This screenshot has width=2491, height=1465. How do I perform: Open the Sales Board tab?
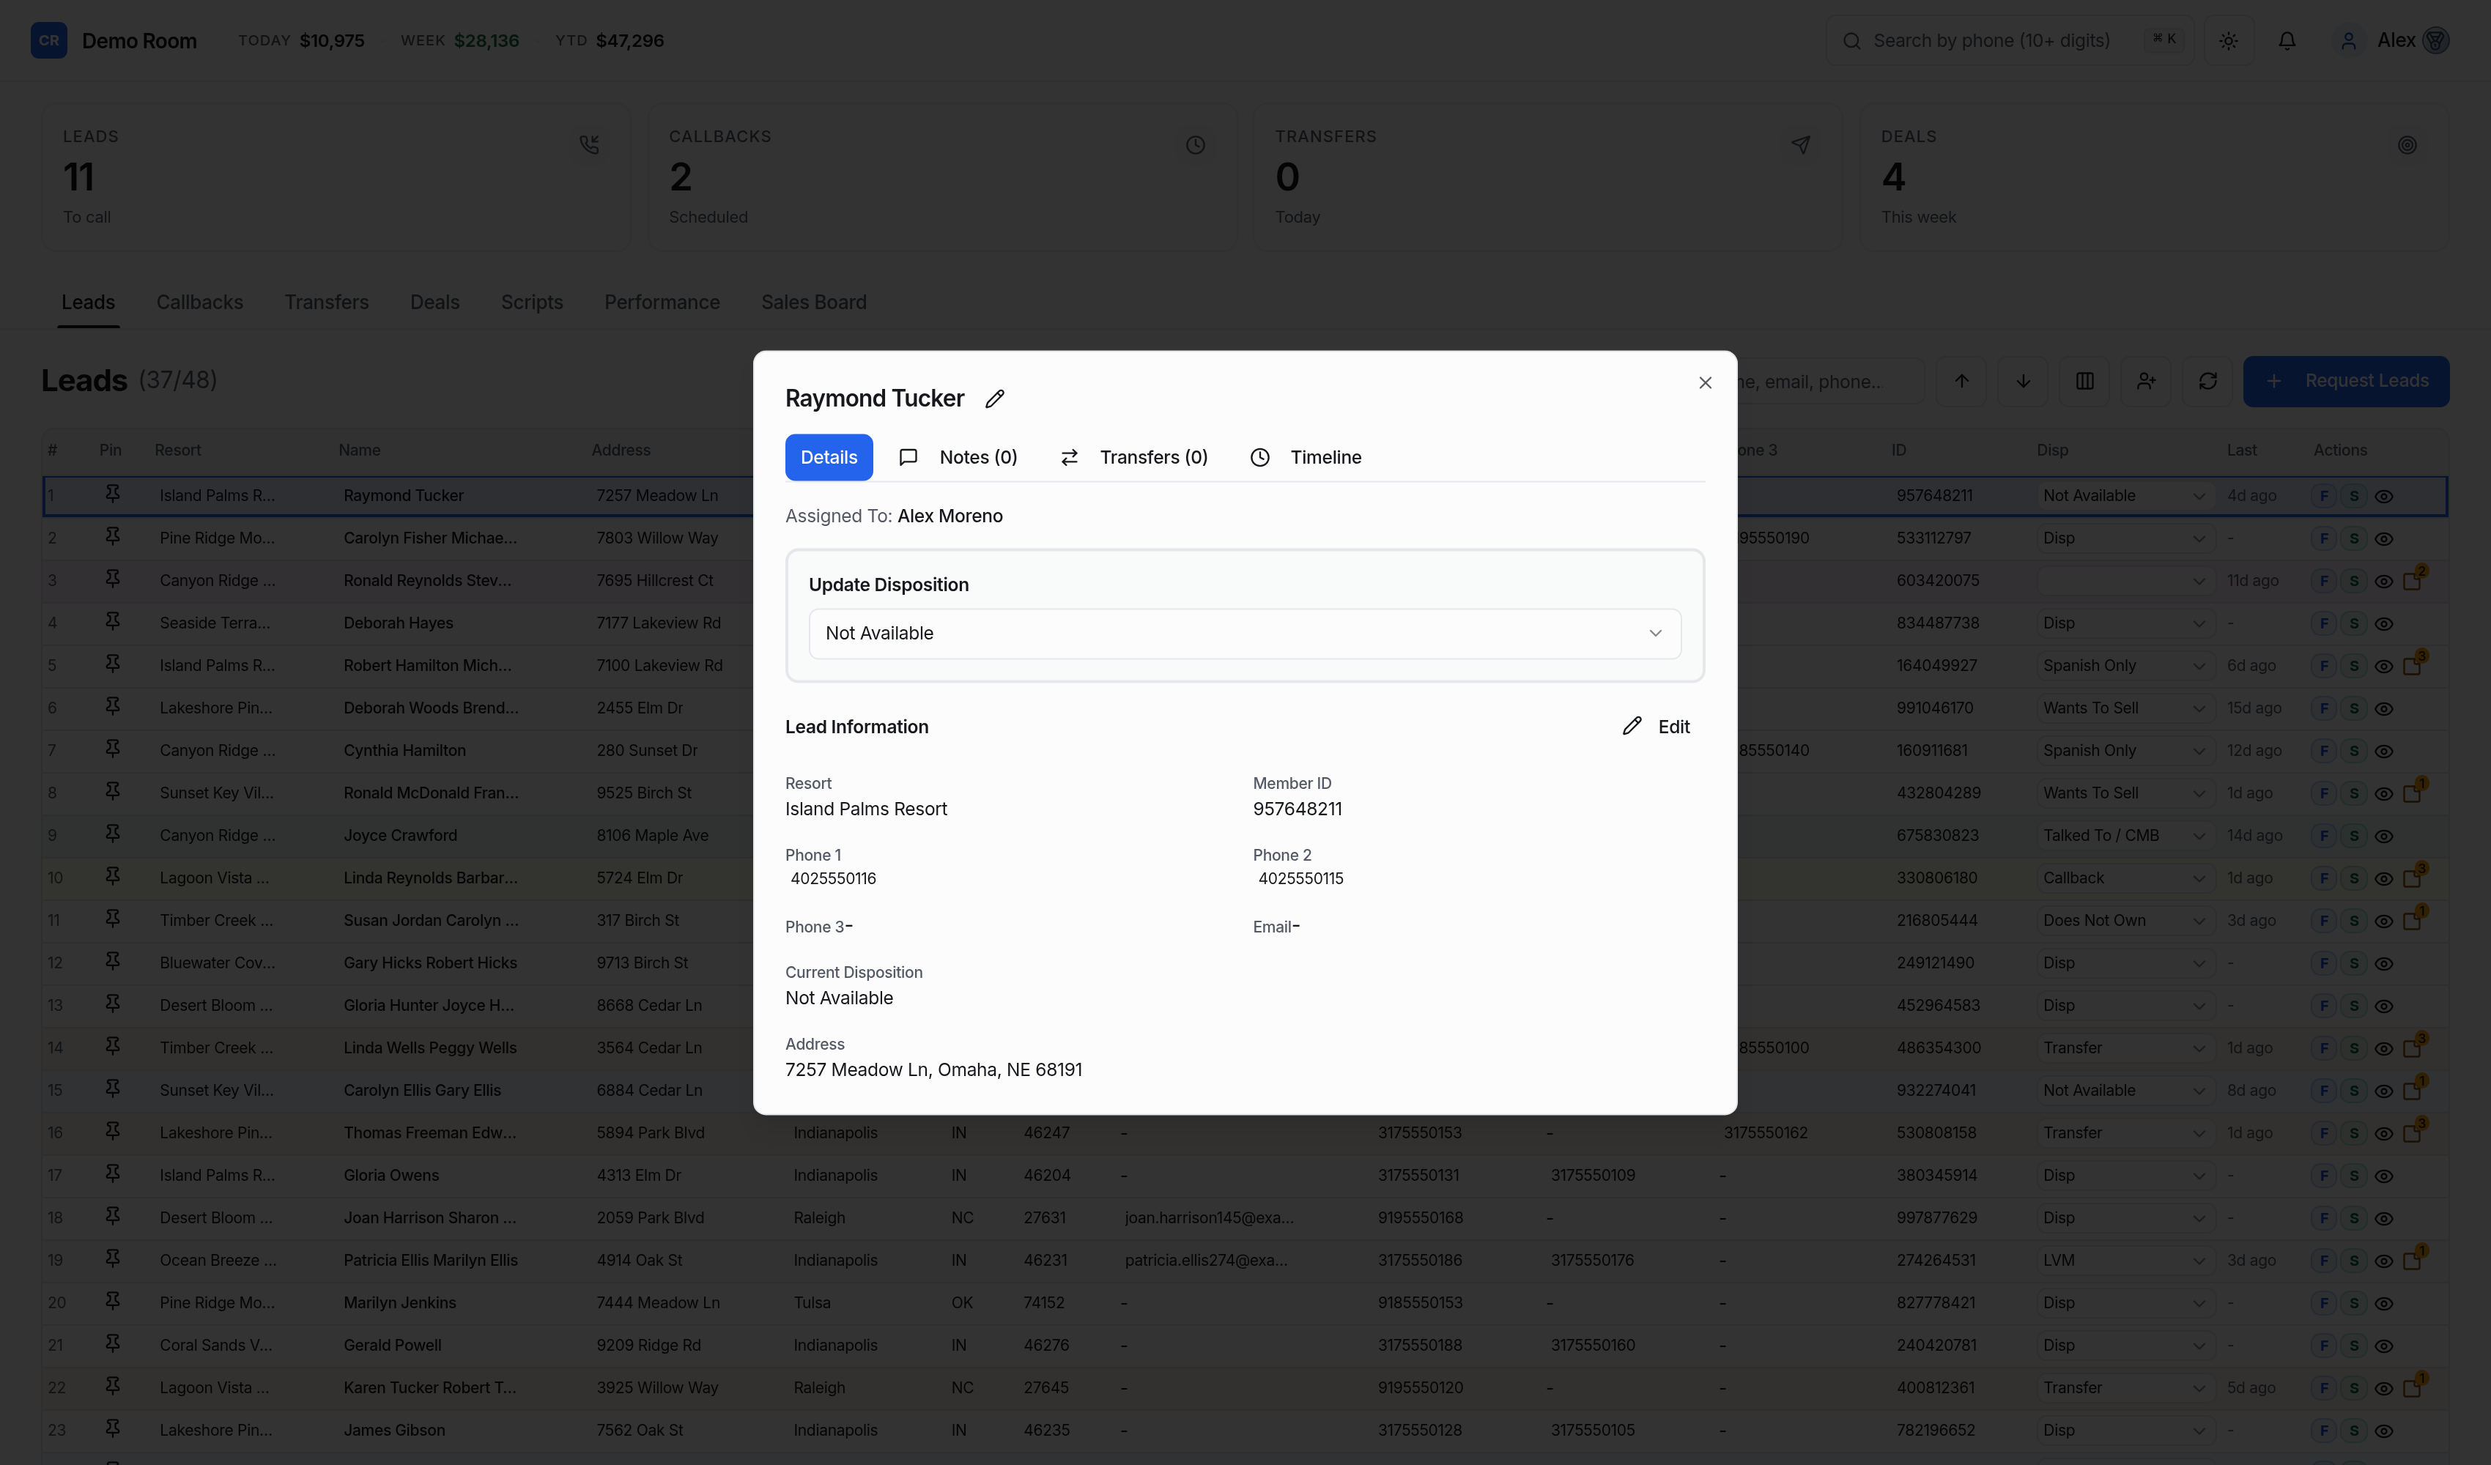[x=813, y=303]
